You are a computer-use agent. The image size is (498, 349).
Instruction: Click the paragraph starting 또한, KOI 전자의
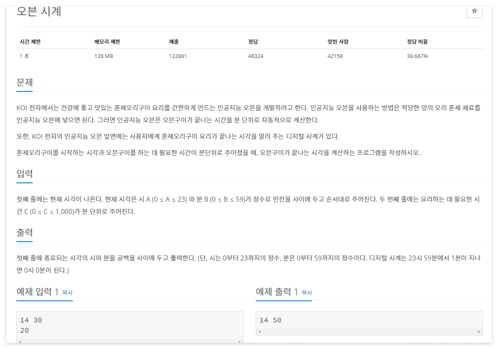point(178,136)
